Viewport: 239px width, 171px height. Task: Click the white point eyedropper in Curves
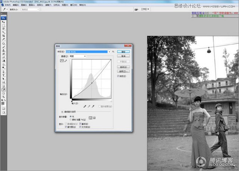pos(93,106)
